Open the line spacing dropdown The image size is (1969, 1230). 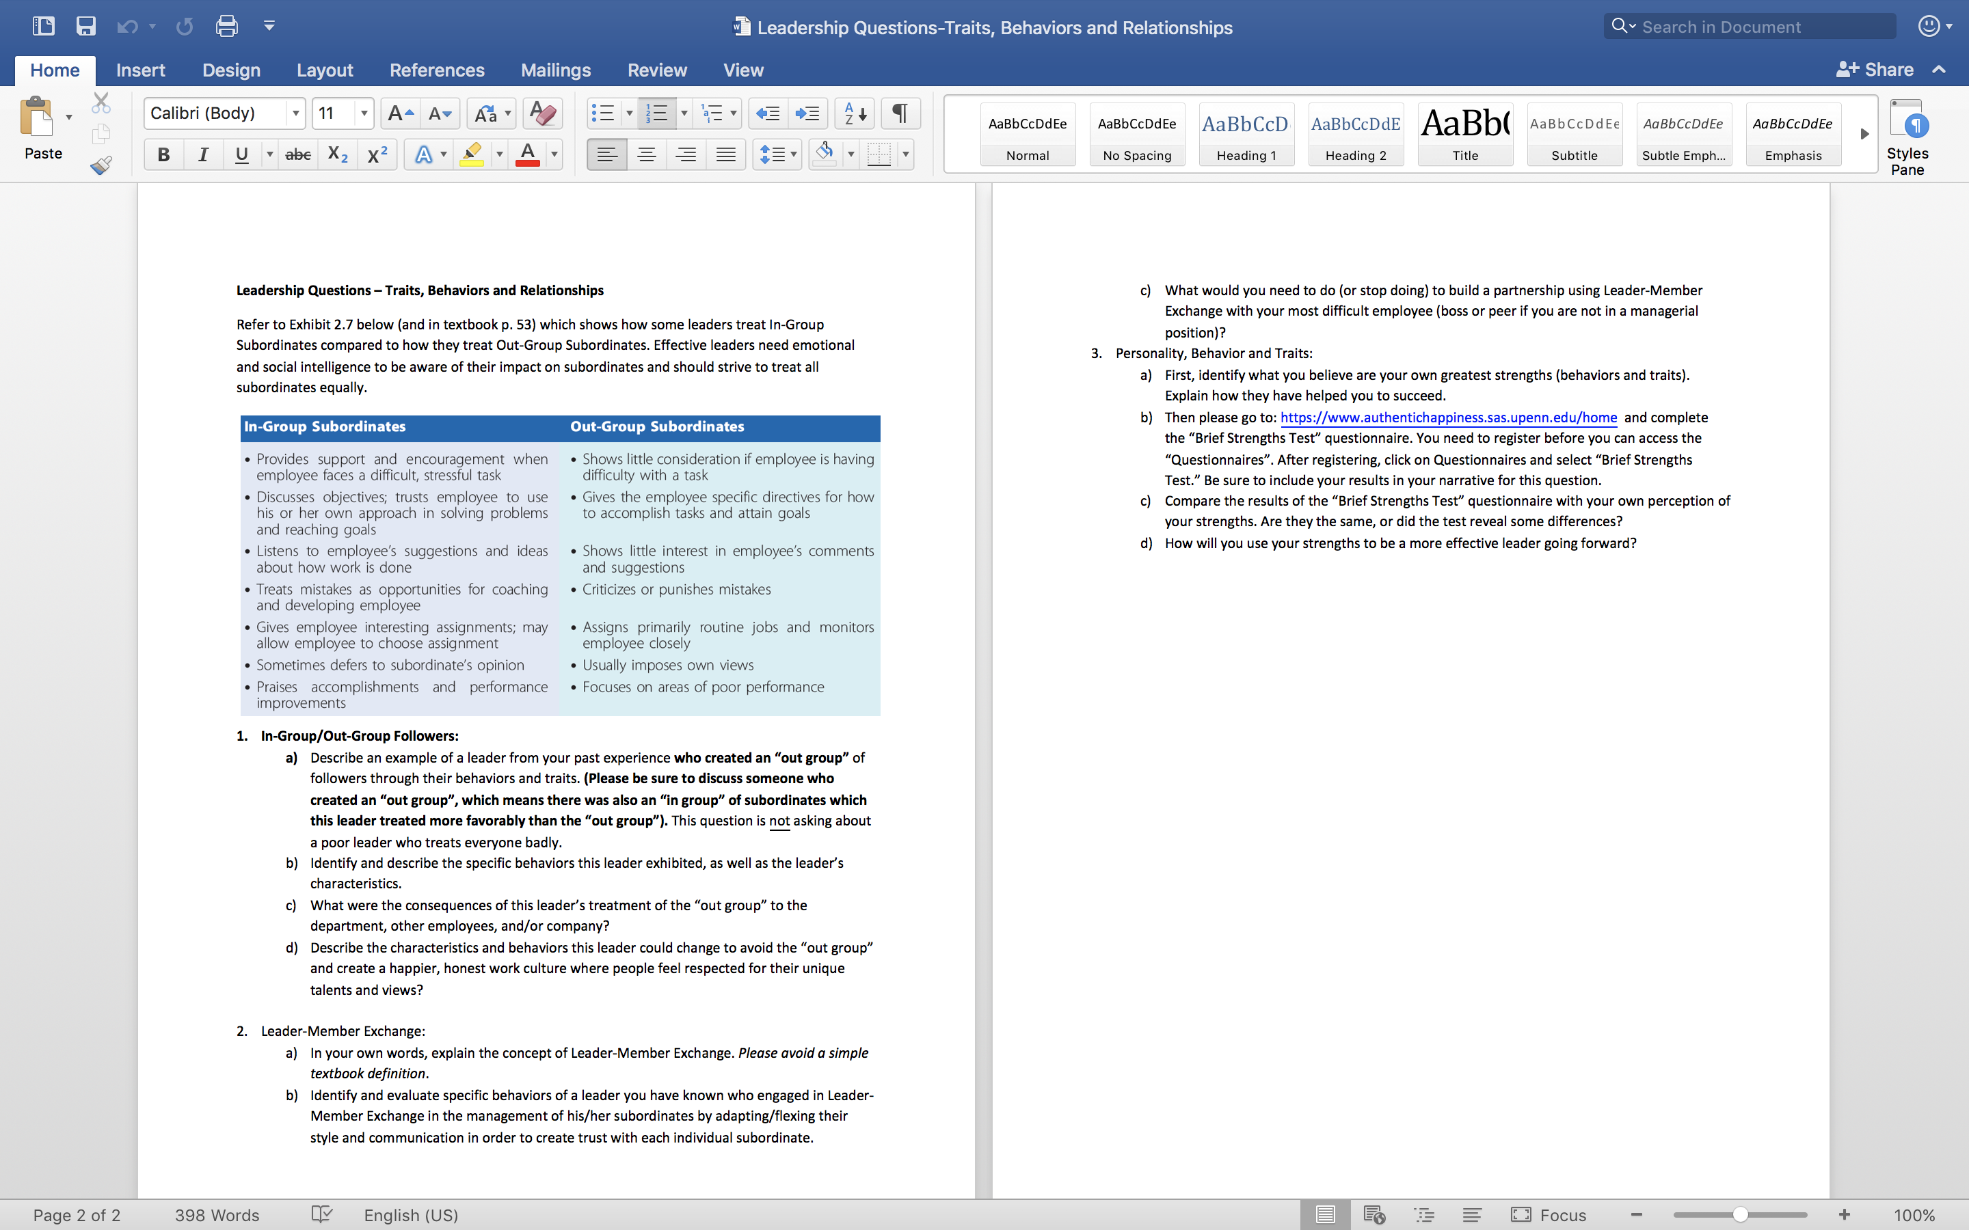click(778, 154)
